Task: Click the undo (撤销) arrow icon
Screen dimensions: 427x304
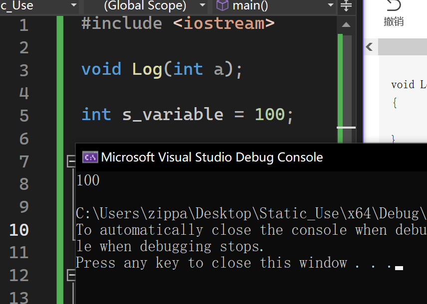Action: point(394,5)
